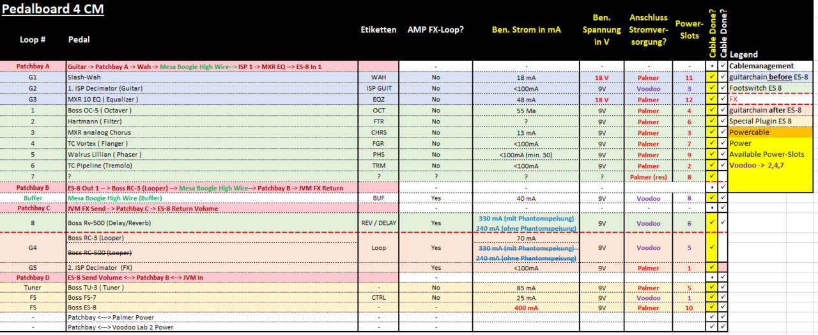Screen dimensions: 818x335
Task: Select the Patchbay <---> Palmer Power cell
Action: (212, 317)
